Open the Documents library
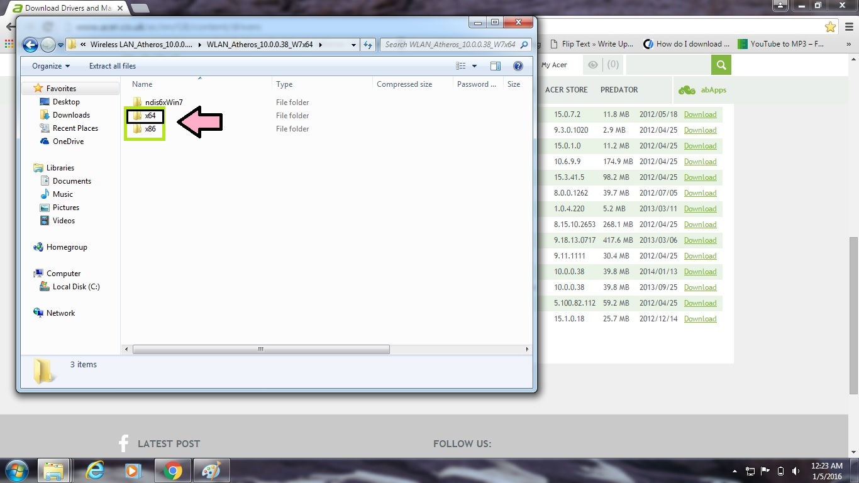The width and height of the screenshot is (859, 483). tap(72, 181)
